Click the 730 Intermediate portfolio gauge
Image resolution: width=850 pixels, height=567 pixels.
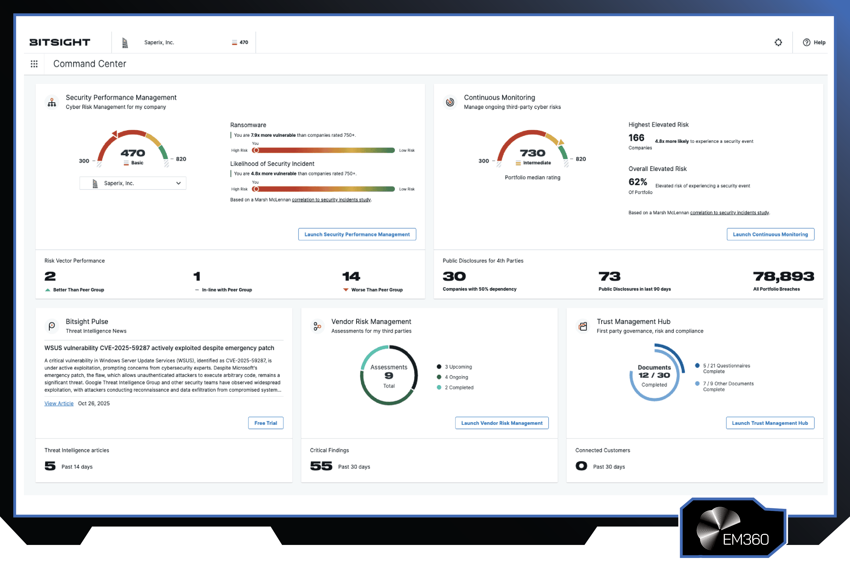pyautogui.click(x=532, y=148)
